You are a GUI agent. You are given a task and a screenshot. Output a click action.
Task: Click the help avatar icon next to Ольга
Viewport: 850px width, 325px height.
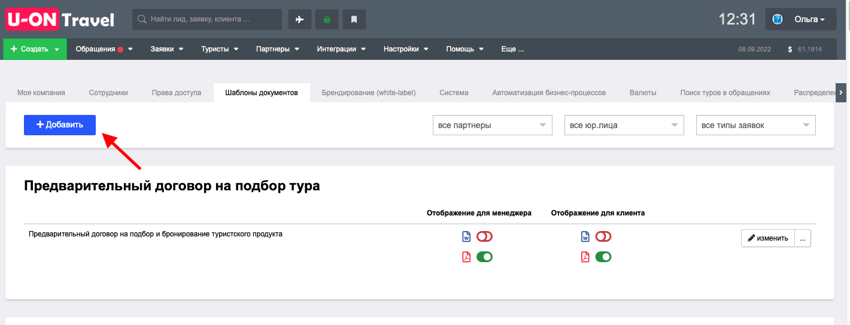pos(778,19)
